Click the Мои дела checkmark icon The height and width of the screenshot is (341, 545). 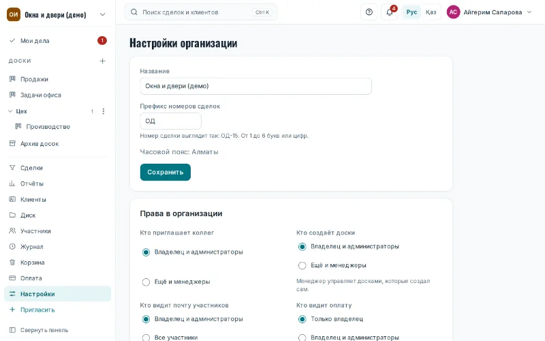point(12,40)
